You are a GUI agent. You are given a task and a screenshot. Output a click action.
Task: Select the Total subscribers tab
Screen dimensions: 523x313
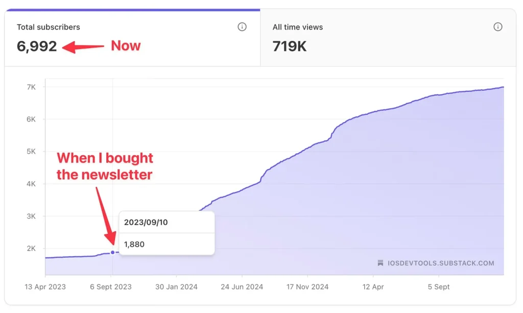pyautogui.click(x=132, y=38)
